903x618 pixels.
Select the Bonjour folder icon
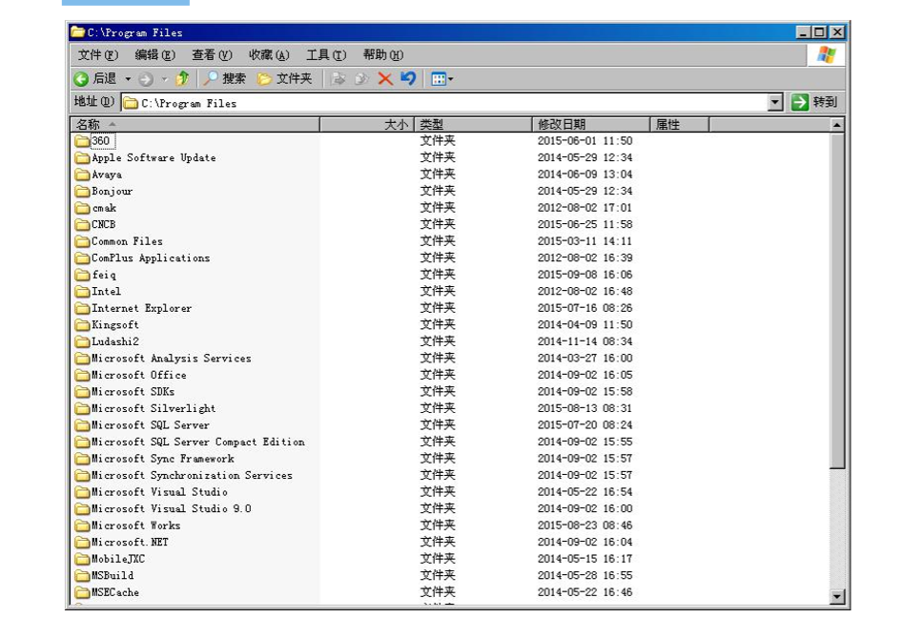pos(82,191)
